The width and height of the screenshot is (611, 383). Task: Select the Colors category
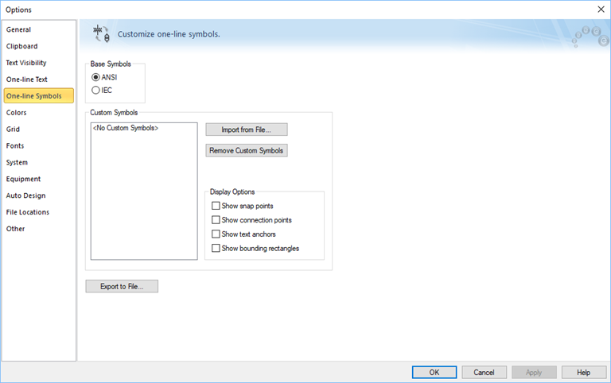[x=17, y=113]
